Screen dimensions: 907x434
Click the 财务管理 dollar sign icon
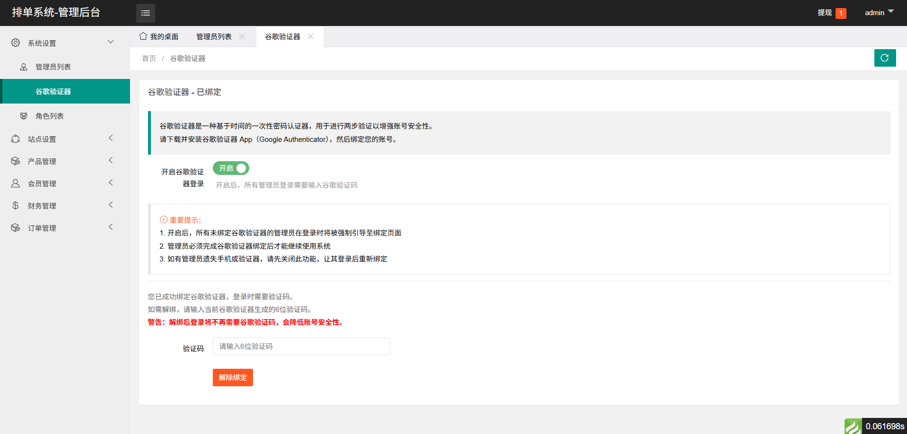point(16,206)
